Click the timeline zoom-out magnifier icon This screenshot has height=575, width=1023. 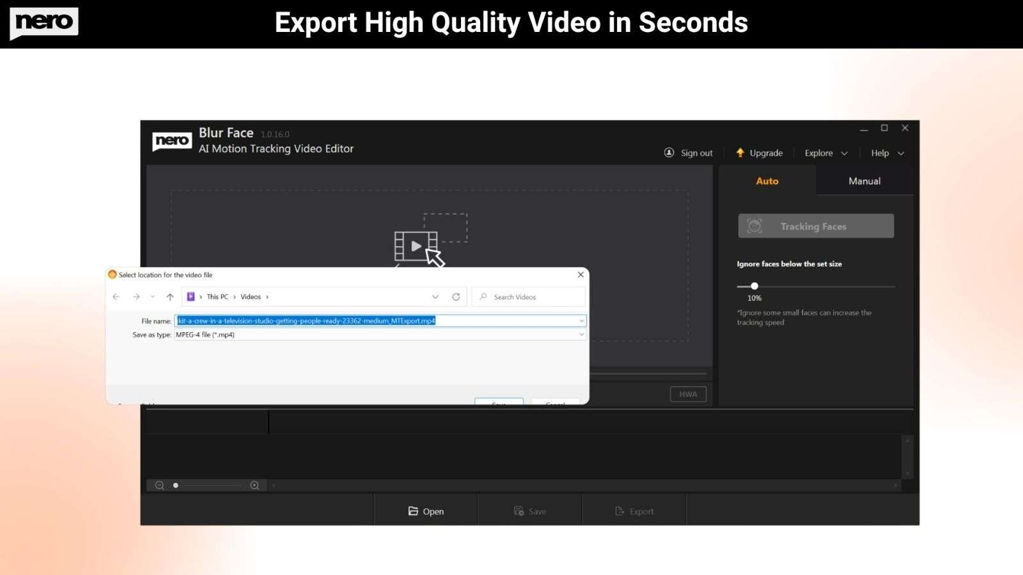(x=158, y=485)
